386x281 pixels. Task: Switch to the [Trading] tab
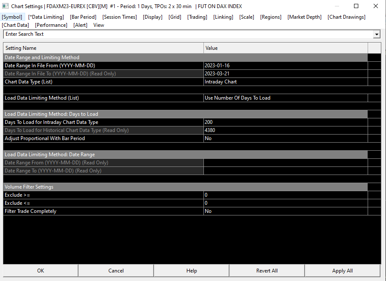click(197, 17)
